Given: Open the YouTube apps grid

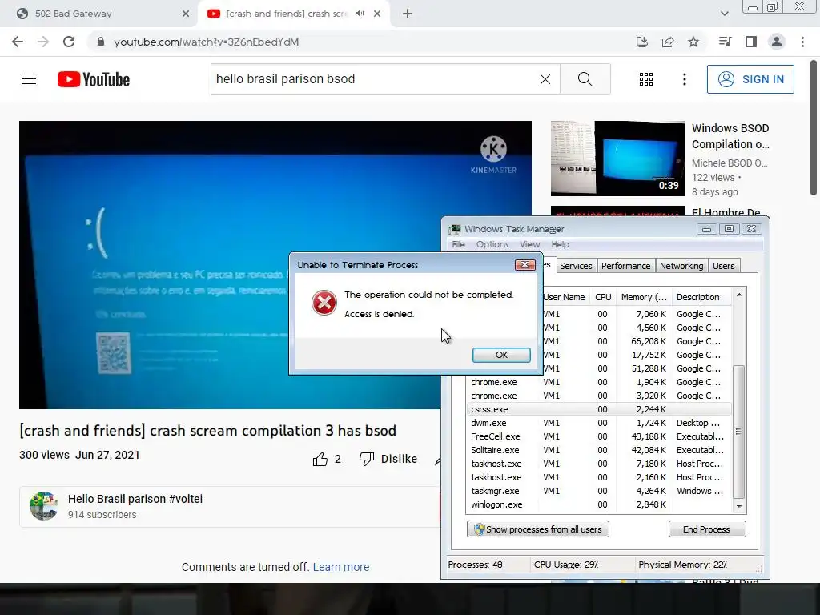Looking at the screenshot, I should coord(646,79).
